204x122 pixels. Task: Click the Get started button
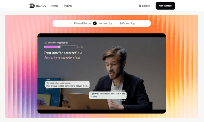click(x=165, y=6)
